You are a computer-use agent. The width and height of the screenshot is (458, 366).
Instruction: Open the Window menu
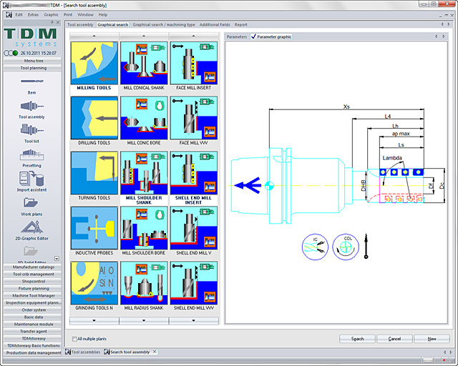pos(85,14)
